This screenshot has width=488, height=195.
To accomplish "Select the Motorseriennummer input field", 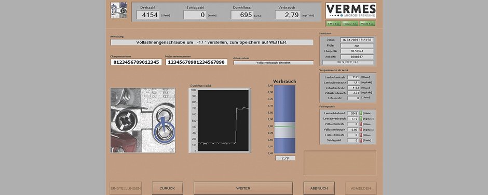I will coord(196,62).
